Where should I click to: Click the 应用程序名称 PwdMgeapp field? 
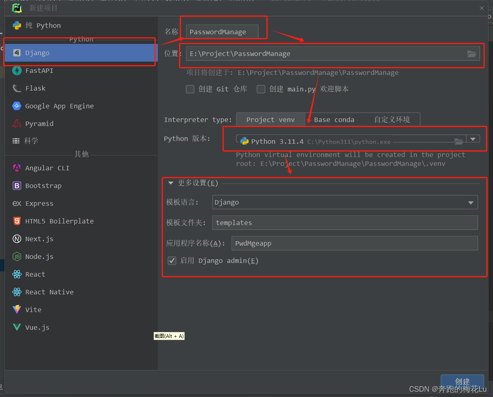tap(354, 243)
